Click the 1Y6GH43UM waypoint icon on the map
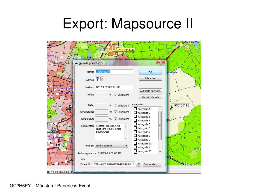This screenshot has height=192, width=256. coord(116,53)
